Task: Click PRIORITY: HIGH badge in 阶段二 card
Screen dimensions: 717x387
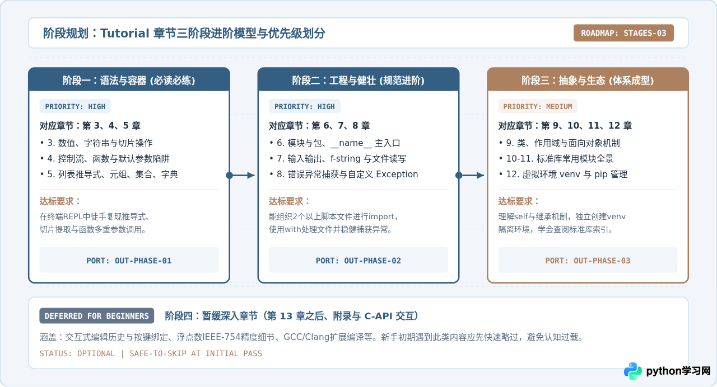Action: (305, 106)
